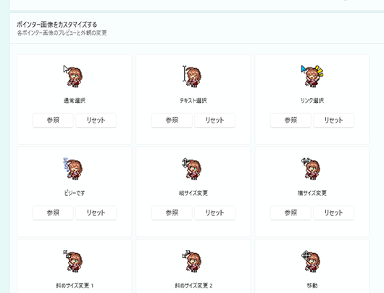Click the ビジーです label text
The width and height of the screenshot is (384, 293).
pyautogui.click(x=75, y=193)
